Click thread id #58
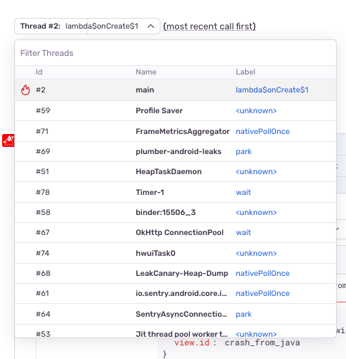The height and width of the screenshot is (359, 346). 43,212
